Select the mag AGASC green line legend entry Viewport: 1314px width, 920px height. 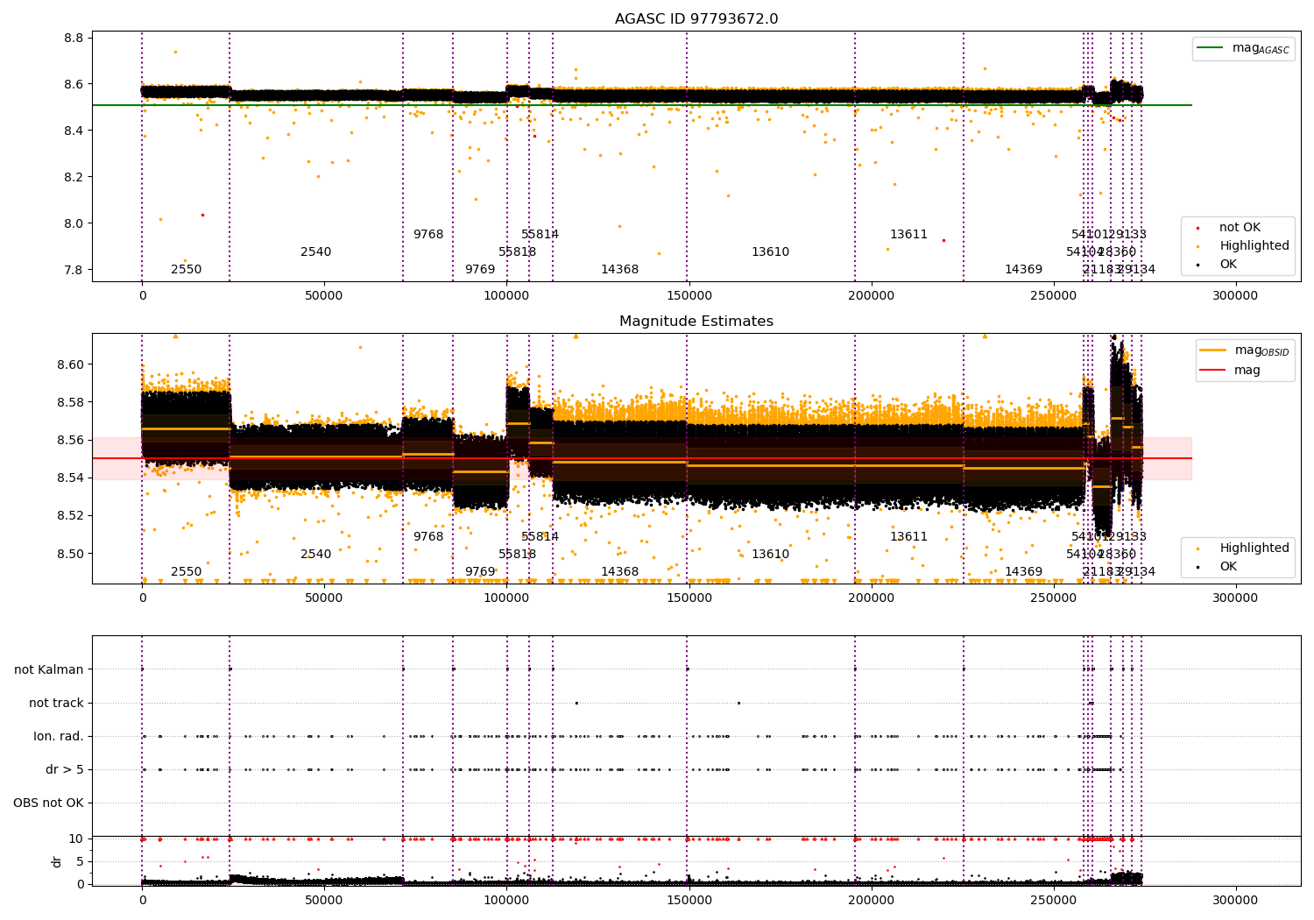[1243, 48]
